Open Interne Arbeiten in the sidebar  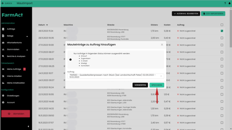point(14,76)
